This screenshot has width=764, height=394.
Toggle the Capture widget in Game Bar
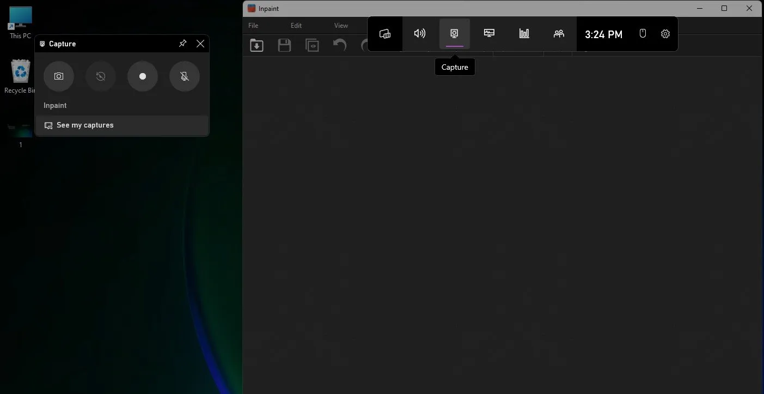(454, 34)
